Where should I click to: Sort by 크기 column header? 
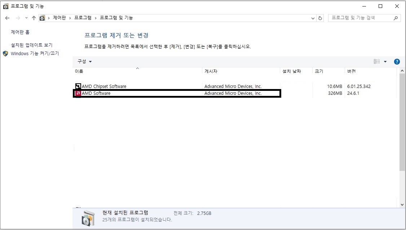tap(328, 71)
